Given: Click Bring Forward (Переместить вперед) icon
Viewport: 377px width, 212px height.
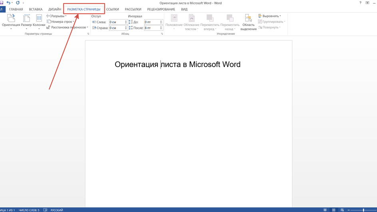Looking at the screenshot, I should [x=210, y=18].
